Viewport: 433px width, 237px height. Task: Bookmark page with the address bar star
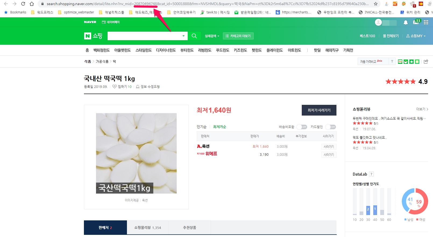point(376,4)
